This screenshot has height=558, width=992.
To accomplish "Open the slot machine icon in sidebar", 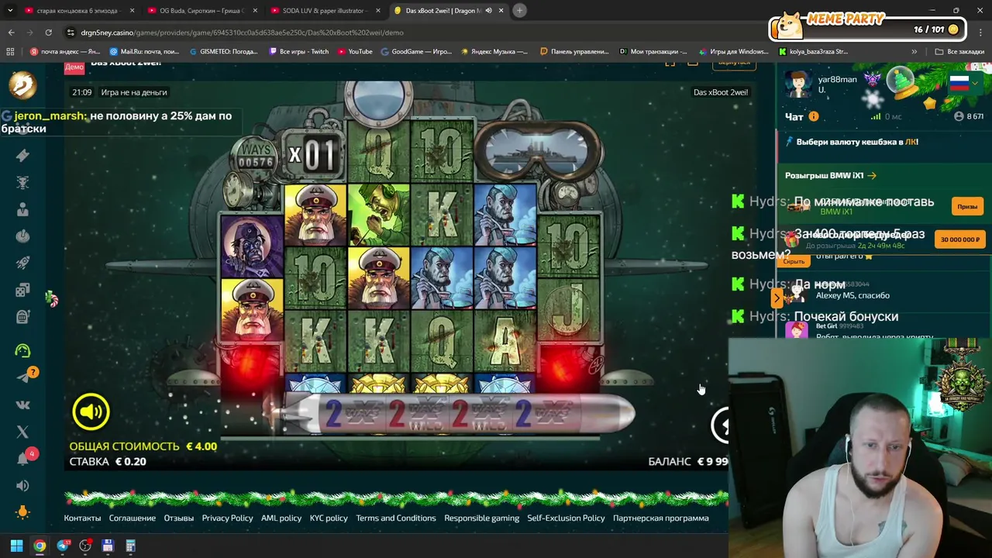I will [x=22, y=316].
